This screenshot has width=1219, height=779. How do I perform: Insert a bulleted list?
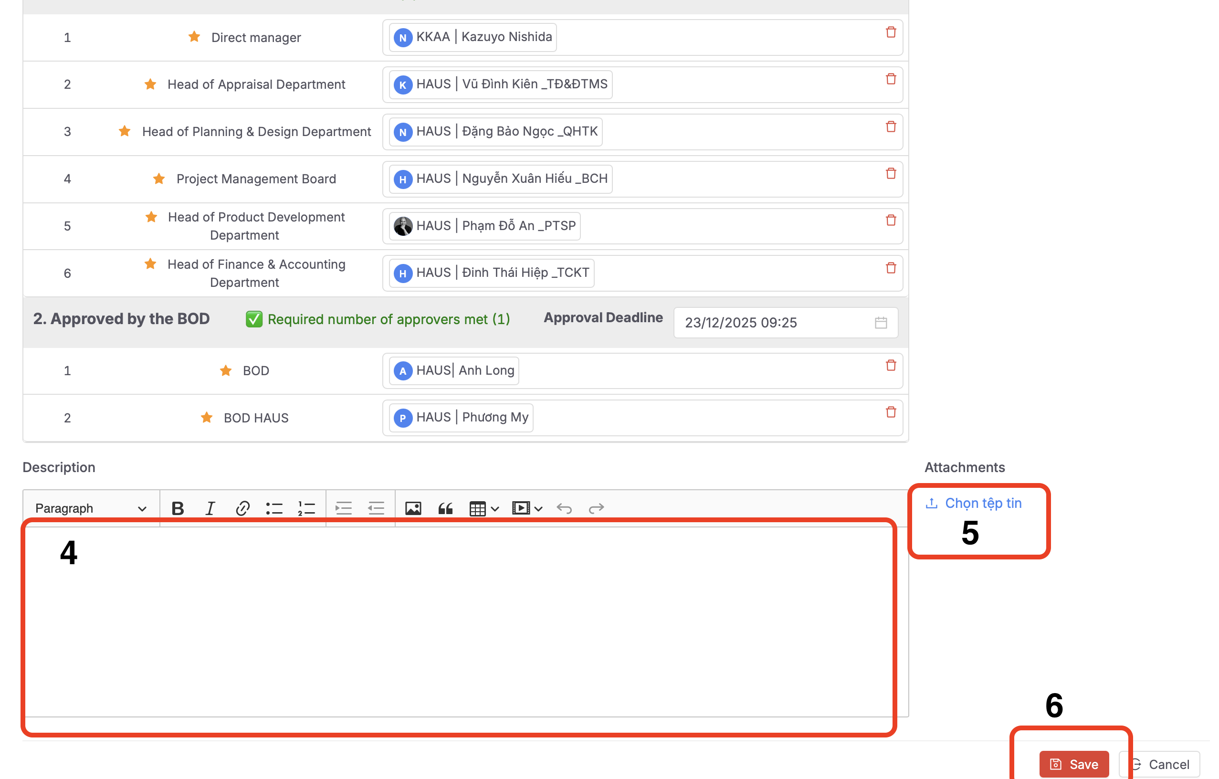[x=274, y=508]
